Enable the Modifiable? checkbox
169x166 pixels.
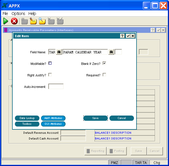pyautogui.click(x=50, y=63)
